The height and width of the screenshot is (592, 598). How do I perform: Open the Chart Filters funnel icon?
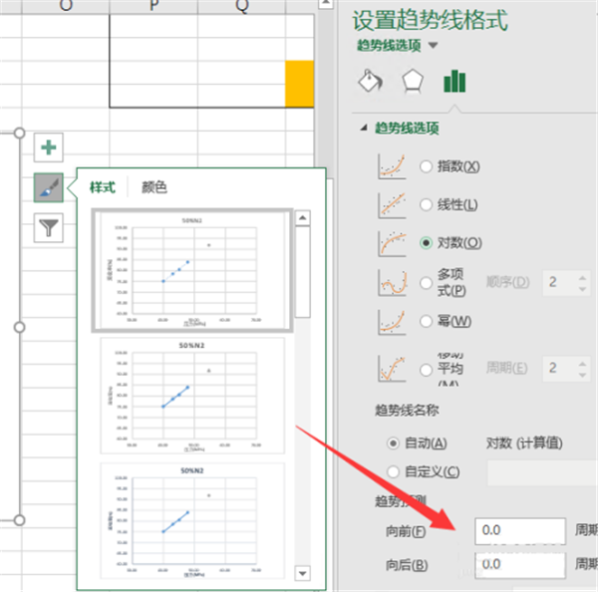[48, 227]
